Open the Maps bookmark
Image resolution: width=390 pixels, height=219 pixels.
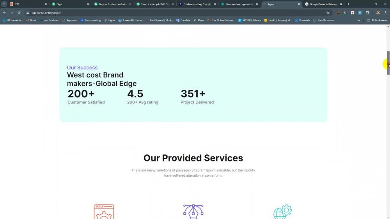pos(199,20)
